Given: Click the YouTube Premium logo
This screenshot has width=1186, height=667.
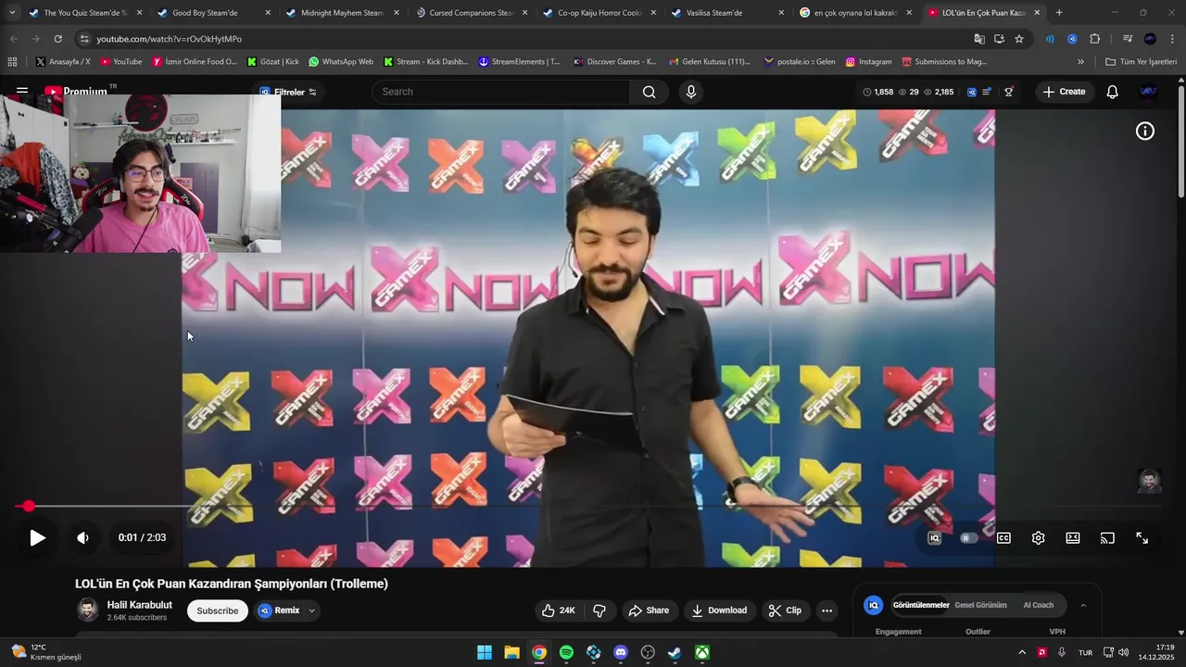Looking at the screenshot, I should click(x=76, y=92).
